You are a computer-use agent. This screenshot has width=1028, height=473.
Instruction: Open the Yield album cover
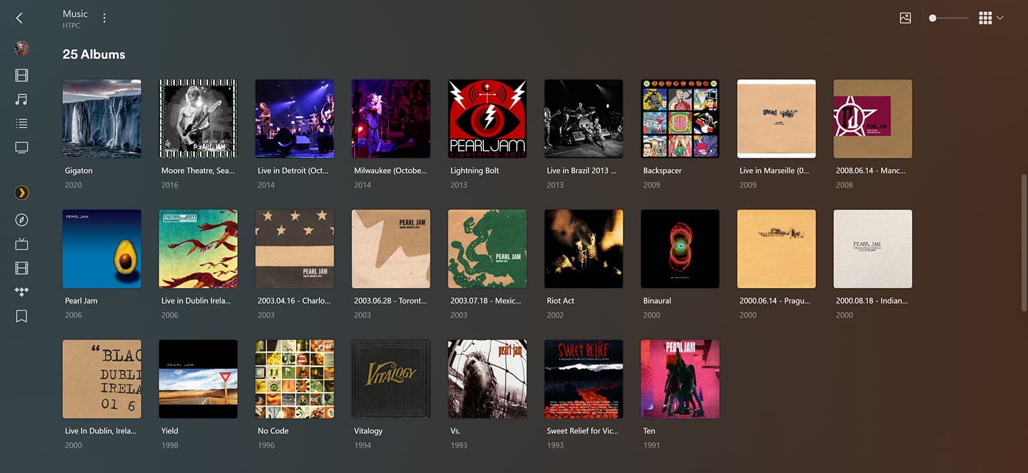click(x=198, y=379)
